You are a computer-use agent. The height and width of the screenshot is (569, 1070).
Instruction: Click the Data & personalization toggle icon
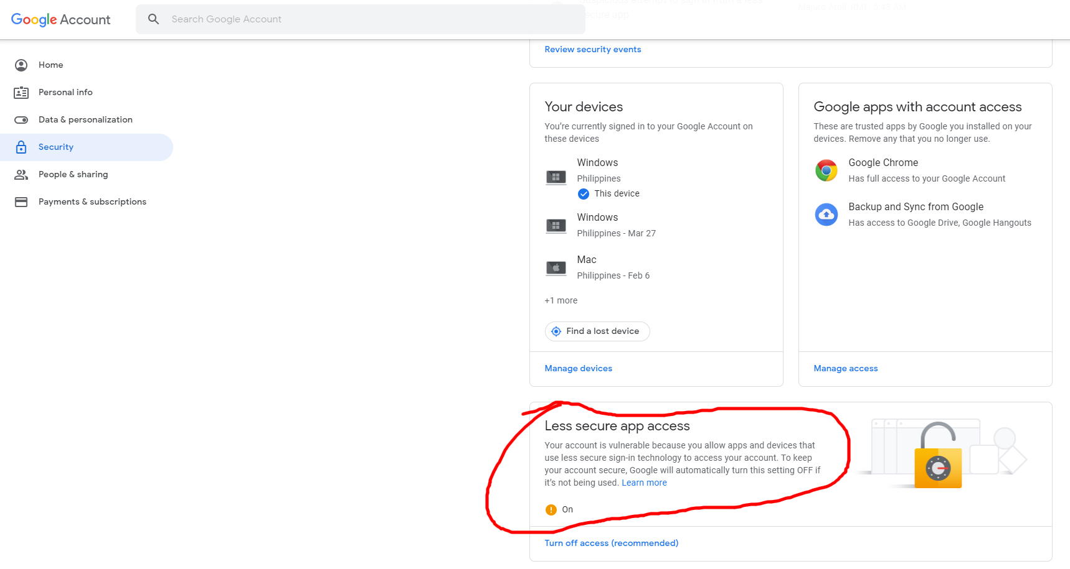(21, 120)
